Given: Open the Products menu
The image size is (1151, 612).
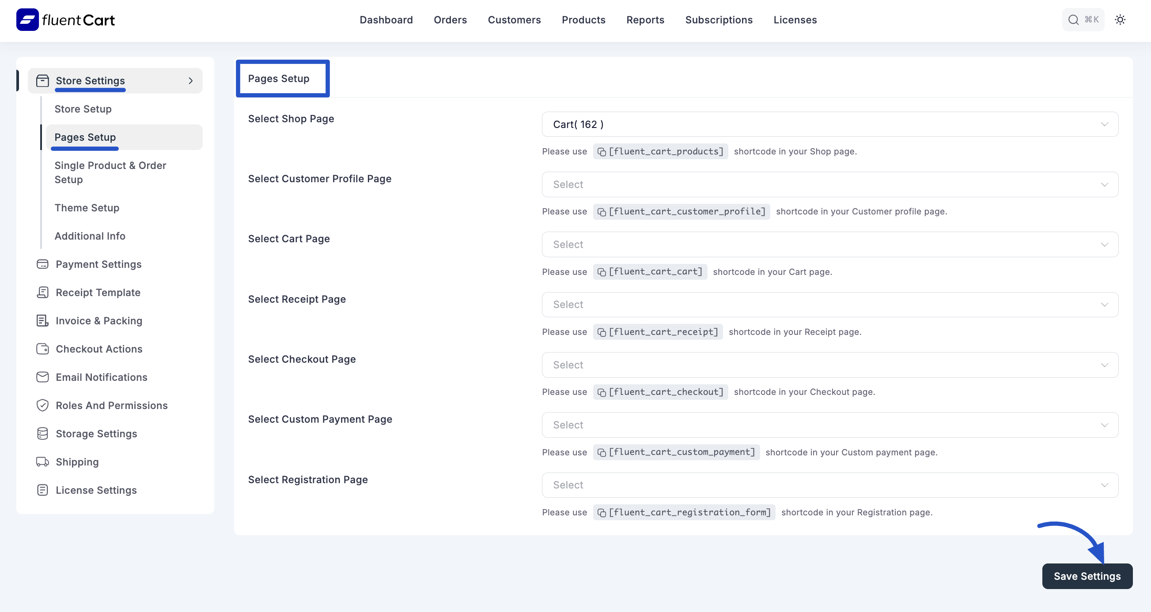Looking at the screenshot, I should pos(583,20).
